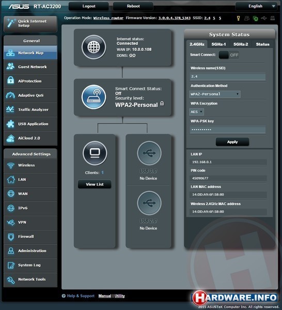This screenshot has width=282, height=310.
Task: Click the green network status icon in header
Action: [255, 19]
